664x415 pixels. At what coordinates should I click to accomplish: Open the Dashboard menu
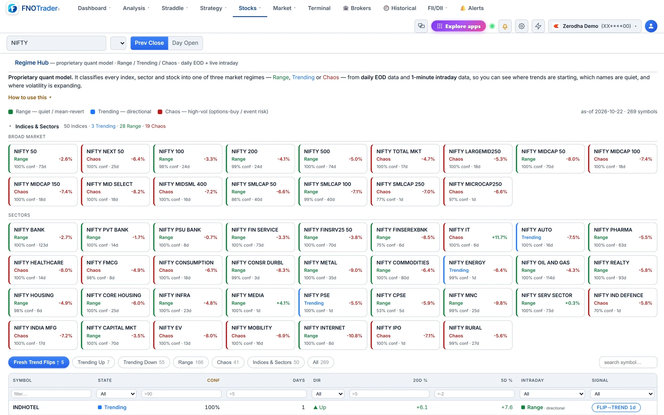[94, 8]
